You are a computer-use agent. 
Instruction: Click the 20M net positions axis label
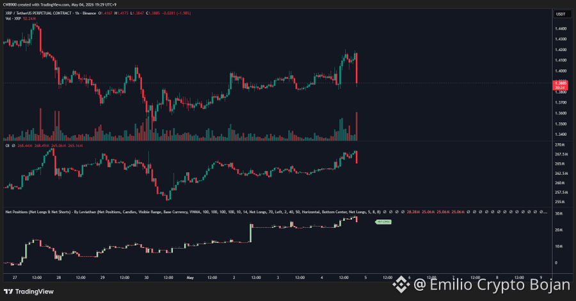click(558, 230)
